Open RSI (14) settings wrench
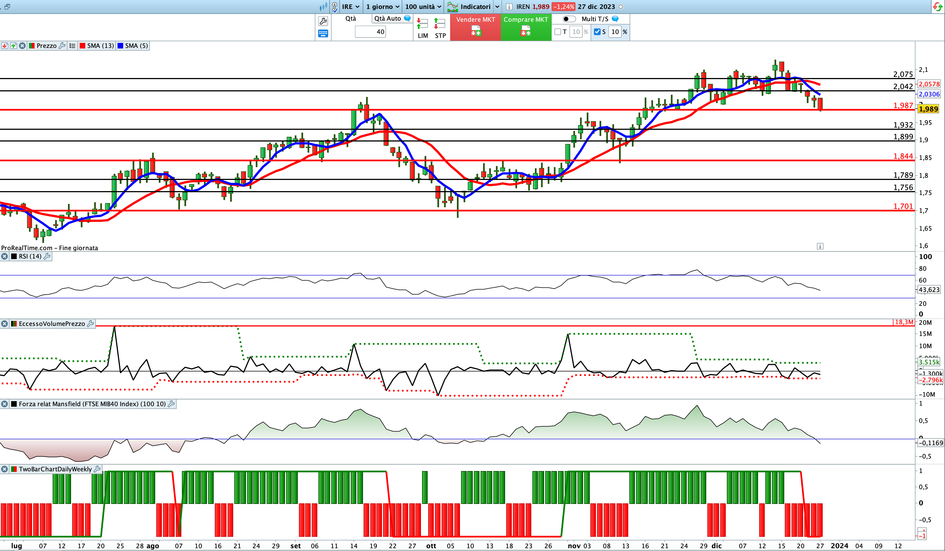Screen dimensions: 945x551 [47, 256]
